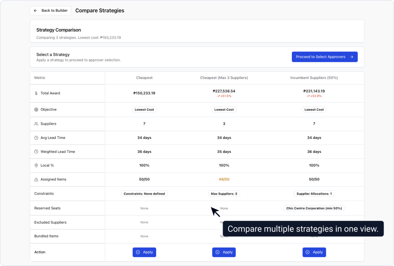Image resolution: width=394 pixels, height=266 pixels.
Task: Click the Lowest Cost badge under Cheapest
Action: pos(144,109)
